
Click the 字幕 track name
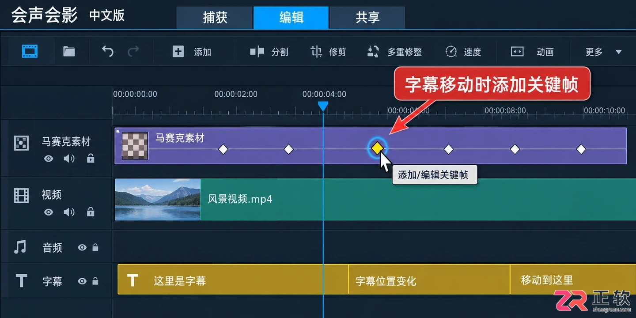[x=52, y=281]
